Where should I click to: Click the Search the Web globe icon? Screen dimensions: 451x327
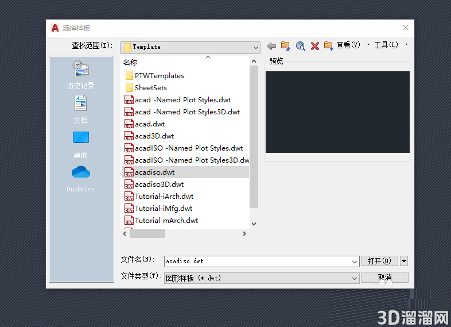point(300,46)
